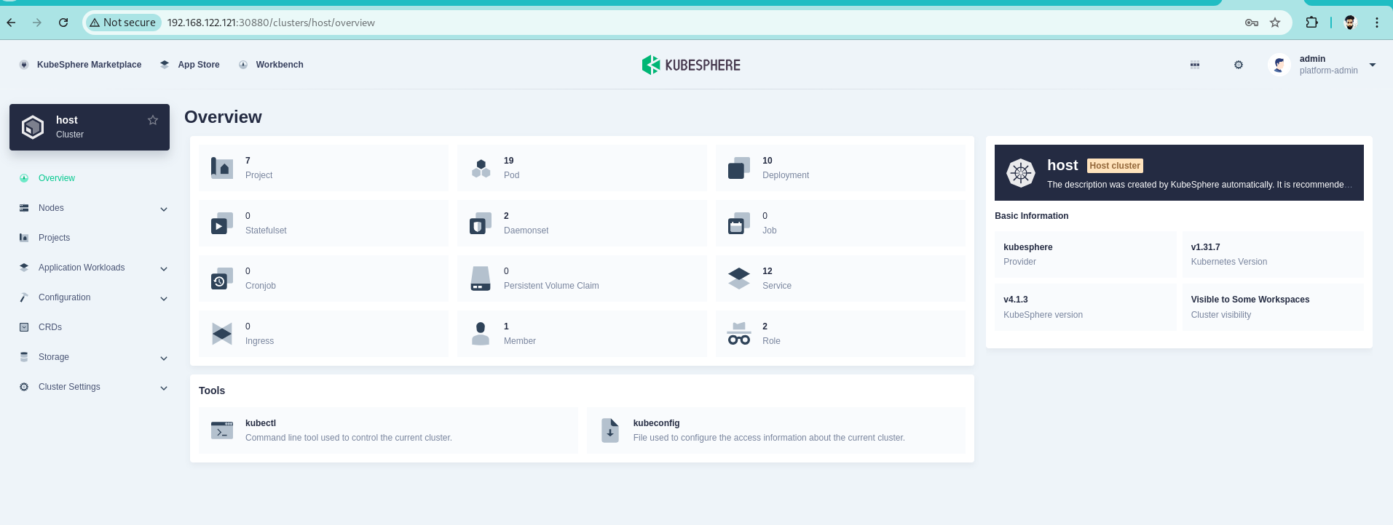The height and width of the screenshot is (525, 1393).
Task: Click the CRDs icon in sidebar
Action: tap(24, 327)
